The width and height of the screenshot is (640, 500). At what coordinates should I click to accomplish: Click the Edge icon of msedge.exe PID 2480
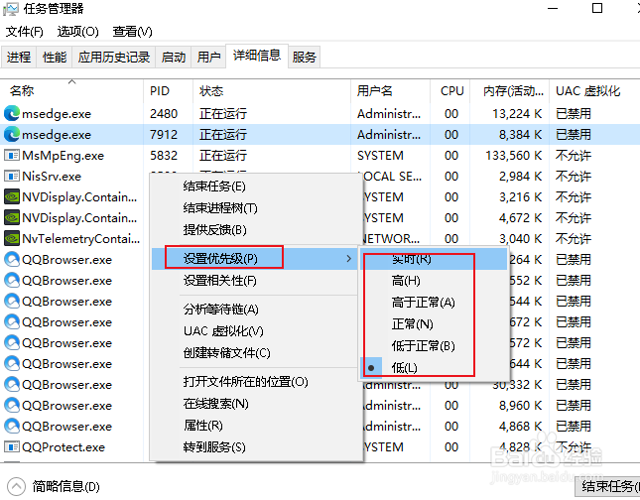[12, 113]
